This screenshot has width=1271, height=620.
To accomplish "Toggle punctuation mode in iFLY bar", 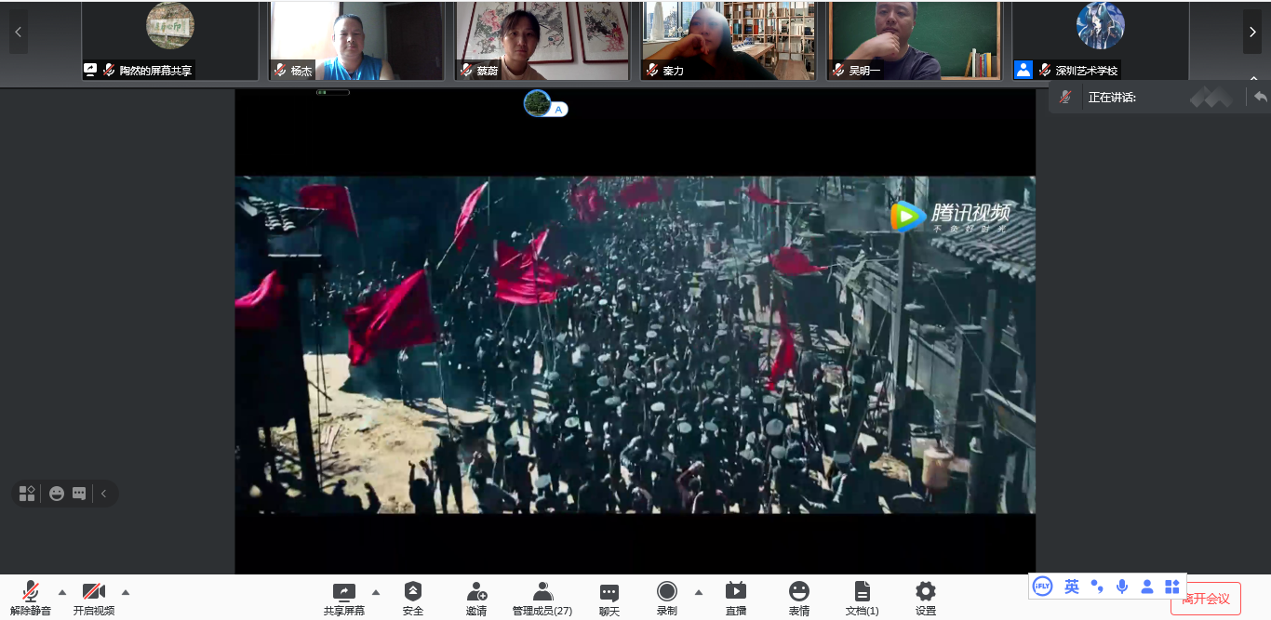I will [1097, 587].
